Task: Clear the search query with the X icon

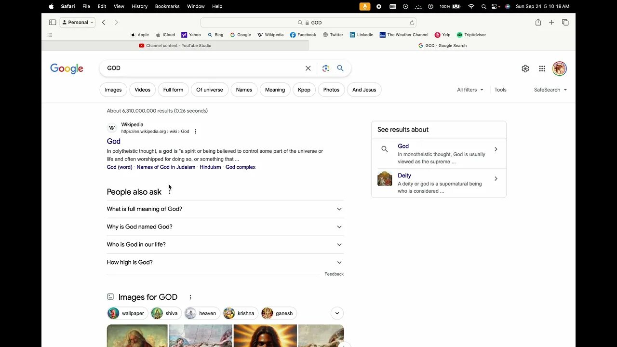Action: tap(308, 68)
